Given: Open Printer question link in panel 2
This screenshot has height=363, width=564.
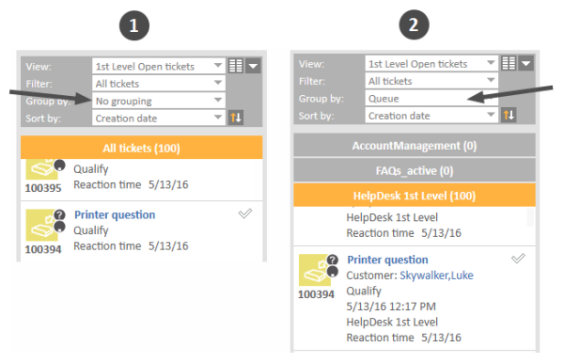Looking at the screenshot, I should 387,260.
